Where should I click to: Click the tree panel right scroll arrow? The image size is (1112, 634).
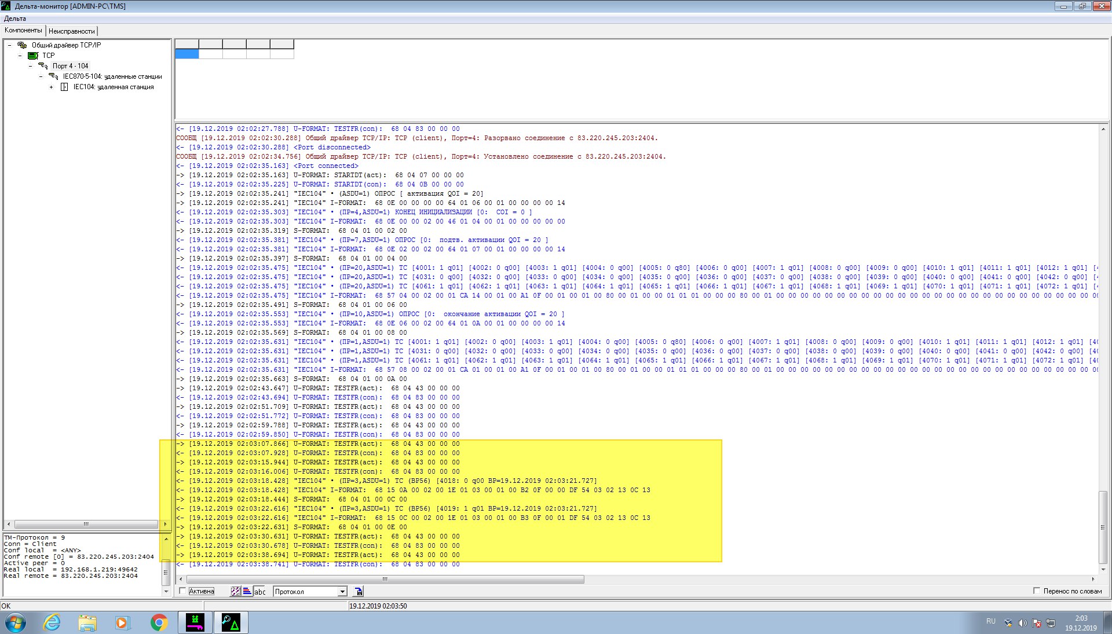tap(165, 524)
